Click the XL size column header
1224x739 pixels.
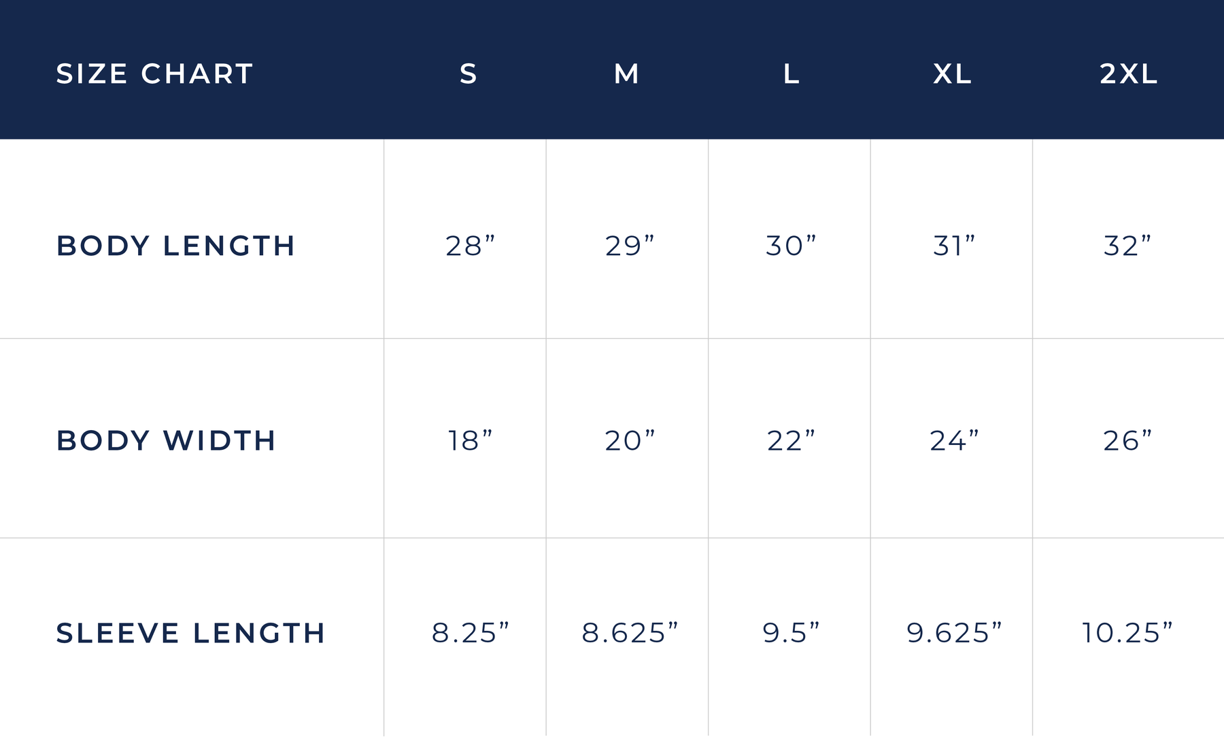pos(952,73)
